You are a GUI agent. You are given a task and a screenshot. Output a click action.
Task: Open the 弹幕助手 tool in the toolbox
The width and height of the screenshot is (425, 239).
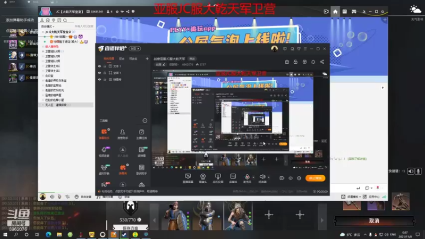pos(104,134)
